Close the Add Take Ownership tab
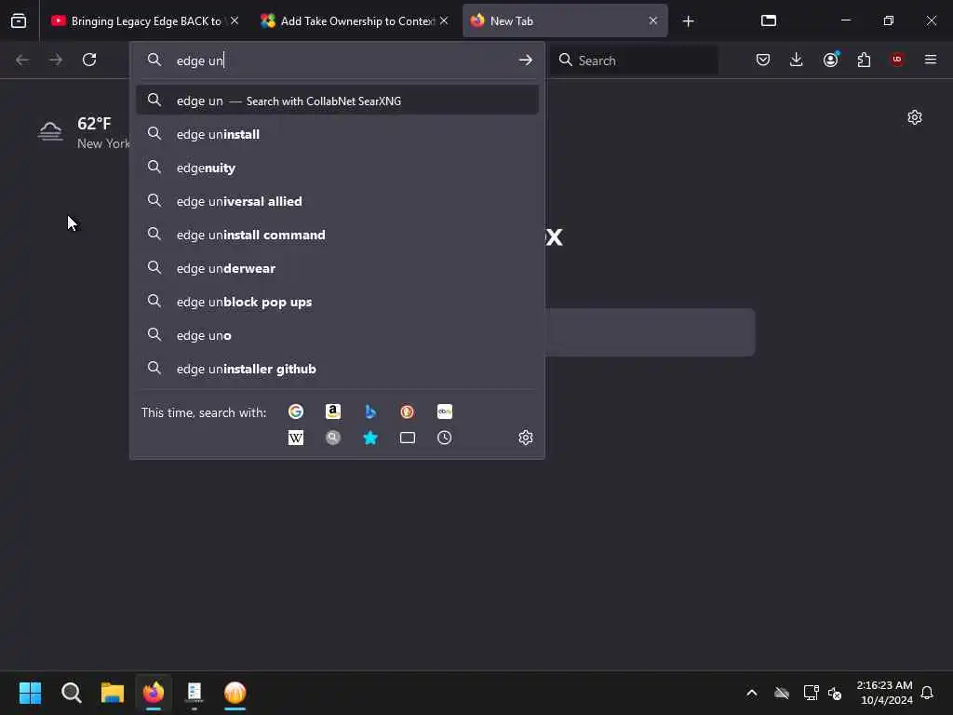The image size is (953, 715). [444, 20]
